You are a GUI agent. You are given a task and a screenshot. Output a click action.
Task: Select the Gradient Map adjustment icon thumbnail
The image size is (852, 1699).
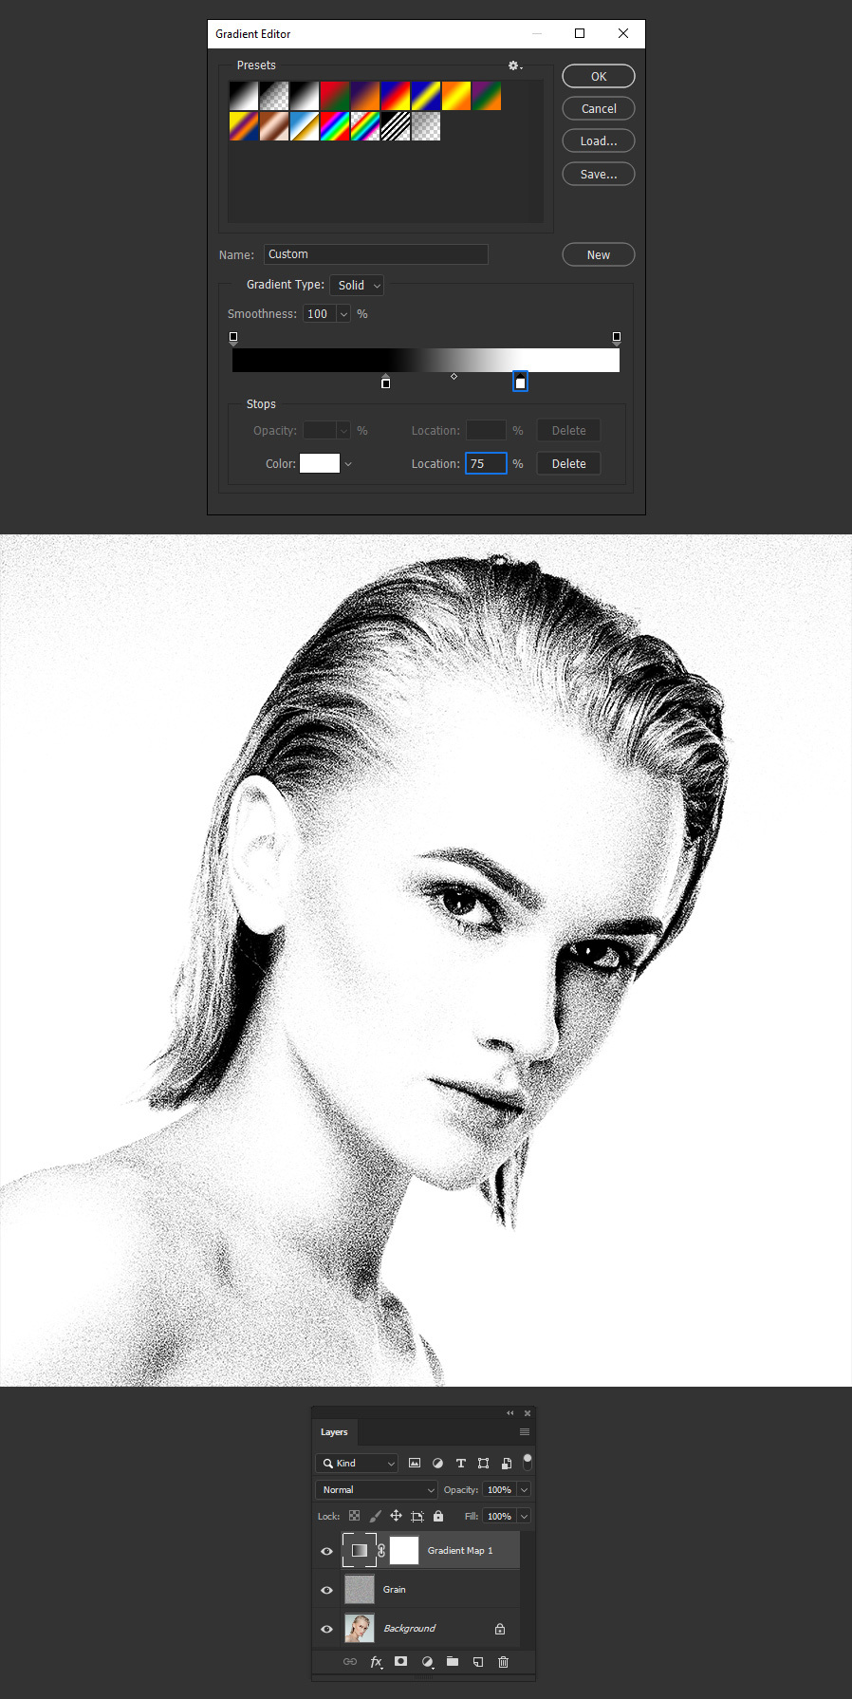360,1550
